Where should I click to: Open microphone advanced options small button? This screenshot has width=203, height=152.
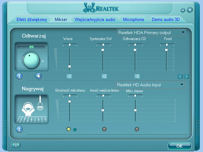tap(75, 130)
